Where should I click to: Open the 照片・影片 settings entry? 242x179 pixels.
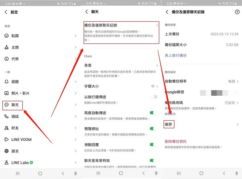click(x=40, y=93)
